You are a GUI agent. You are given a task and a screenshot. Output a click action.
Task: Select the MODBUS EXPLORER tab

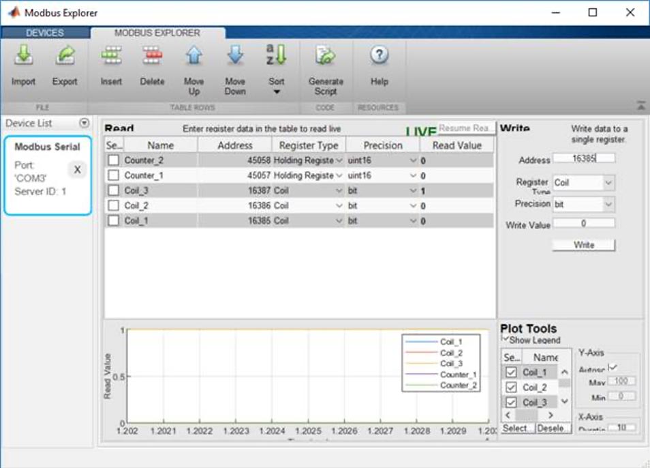click(155, 32)
